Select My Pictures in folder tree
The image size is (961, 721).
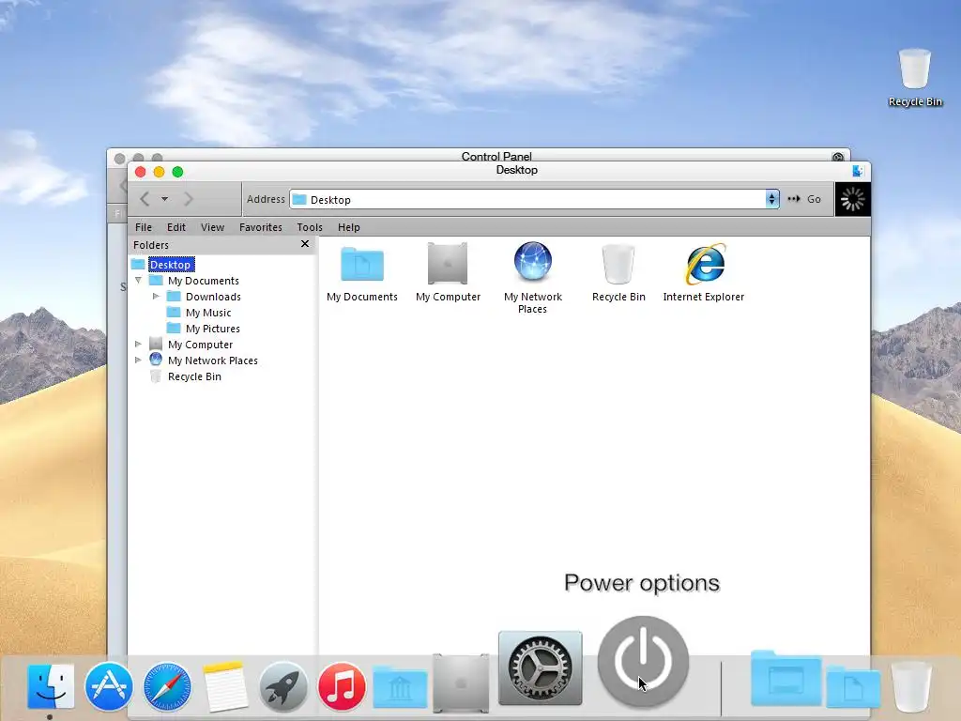click(x=213, y=328)
